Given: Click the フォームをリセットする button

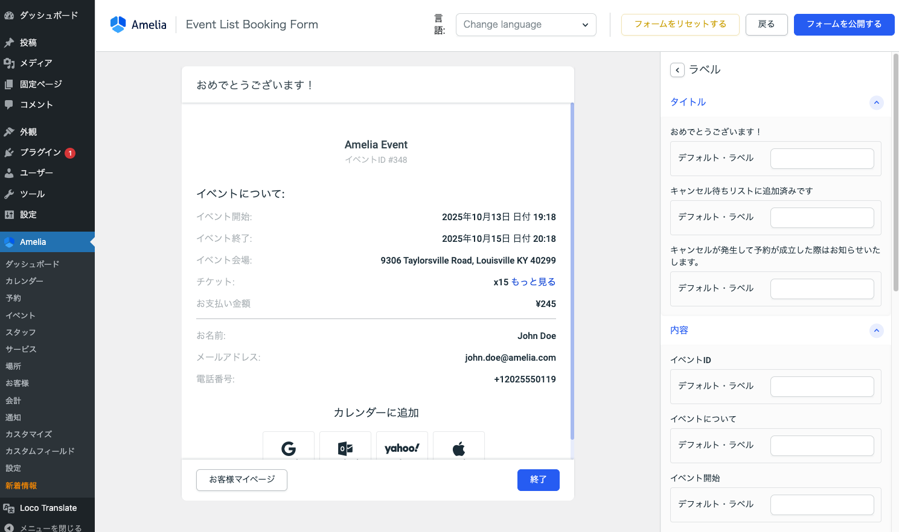Looking at the screenshot, I should point(680,25).
